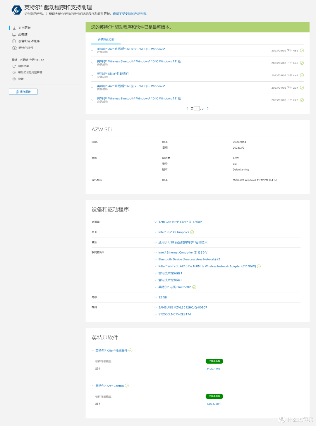
Task: Collapse 英特尔 Killer 性能套件 software section
Action: pyautogui.click(x=93, y=351)
